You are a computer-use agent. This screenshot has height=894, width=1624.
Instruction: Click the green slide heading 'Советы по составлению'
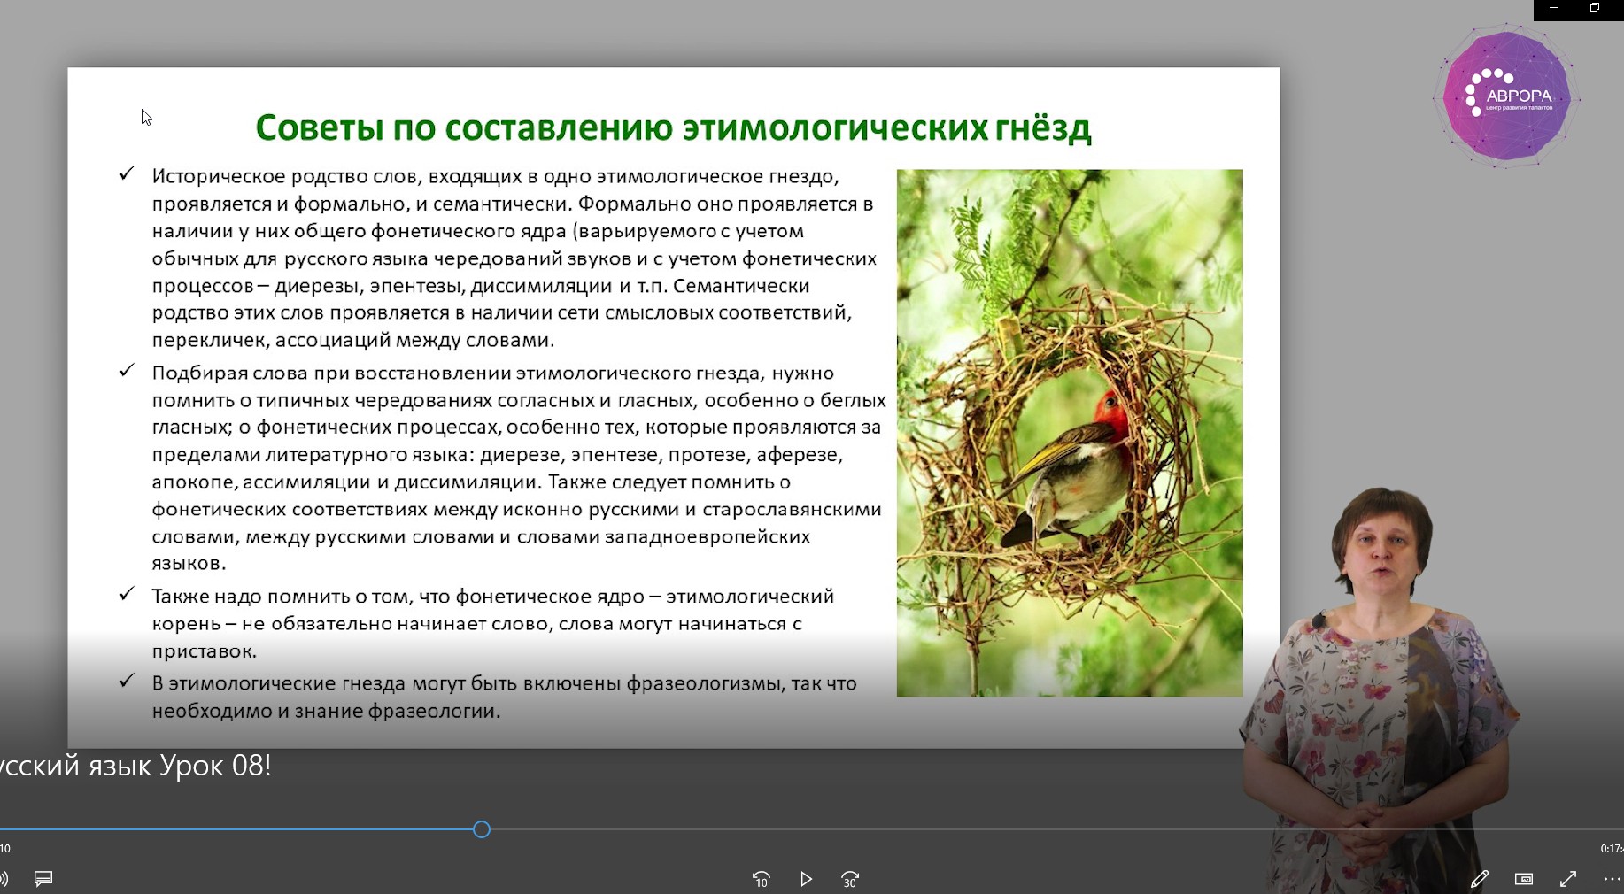click(673, 127)
